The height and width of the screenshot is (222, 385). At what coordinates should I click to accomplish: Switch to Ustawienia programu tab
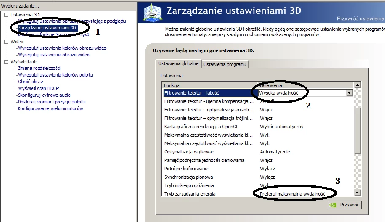pos(225,64)
